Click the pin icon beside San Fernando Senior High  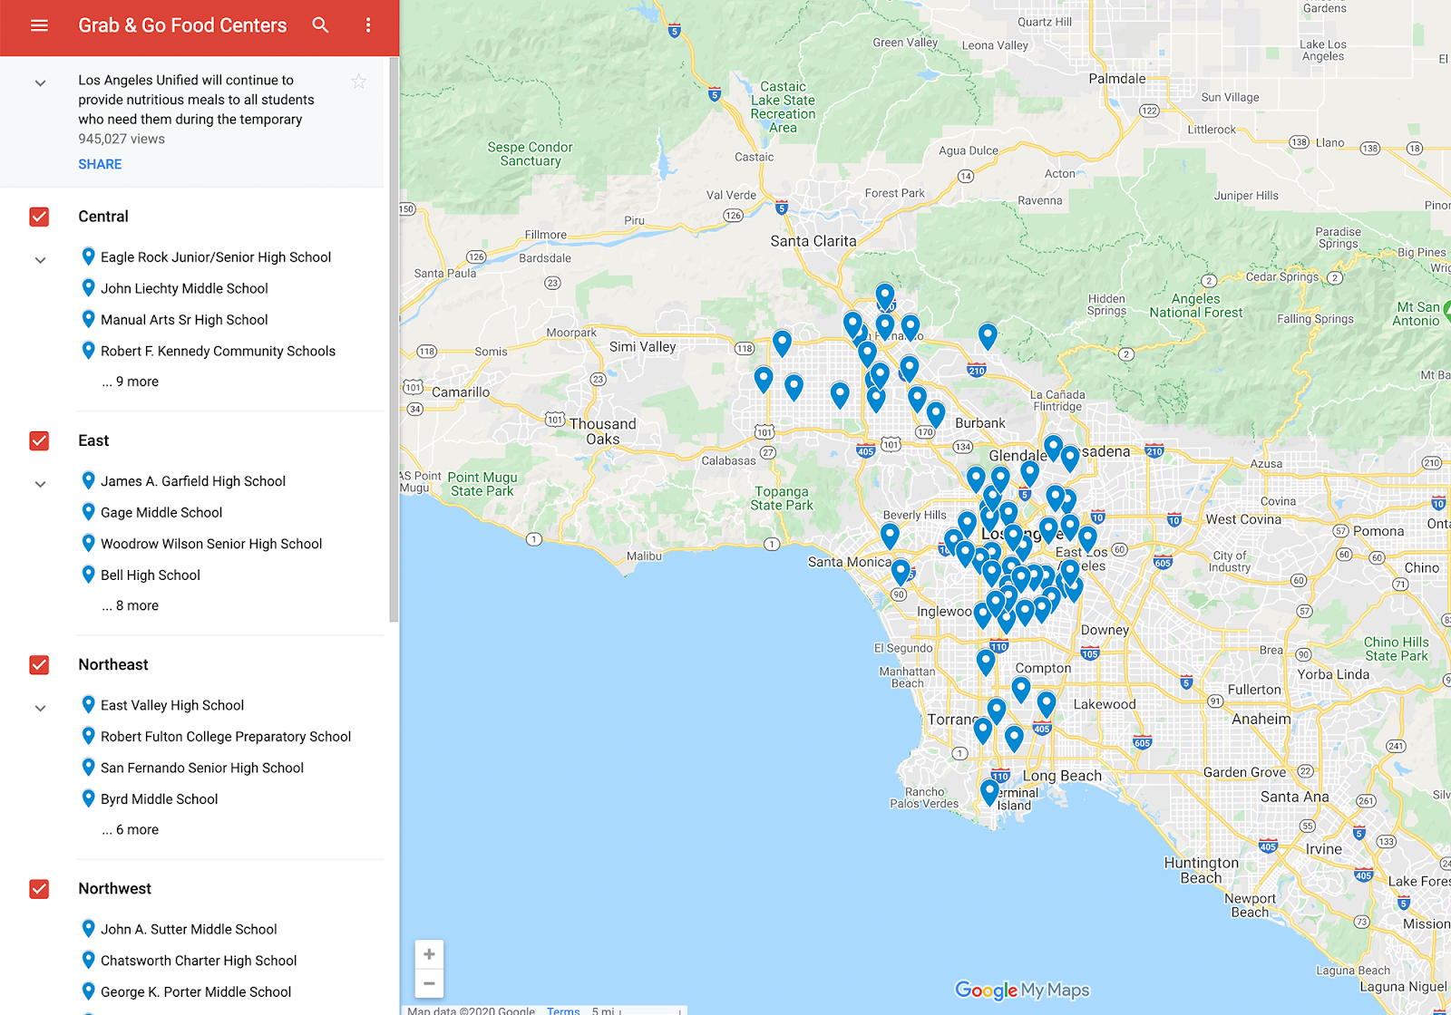tap(88, 767)
